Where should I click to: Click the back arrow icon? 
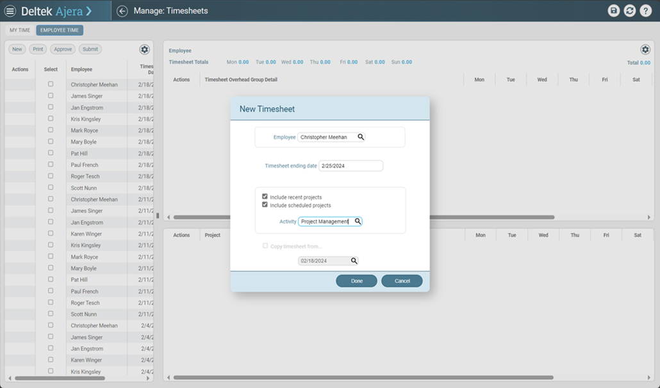[122, 11]
